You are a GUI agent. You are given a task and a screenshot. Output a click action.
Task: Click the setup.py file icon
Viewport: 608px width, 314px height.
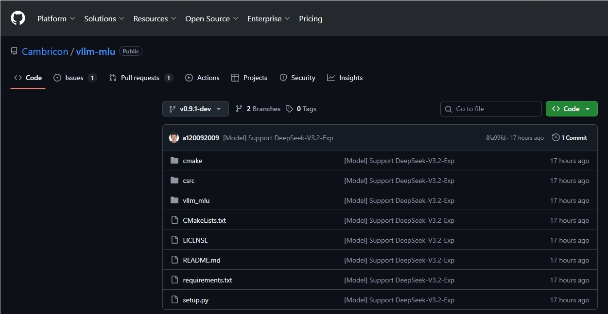pyautogui.click(x=174, y=300)
